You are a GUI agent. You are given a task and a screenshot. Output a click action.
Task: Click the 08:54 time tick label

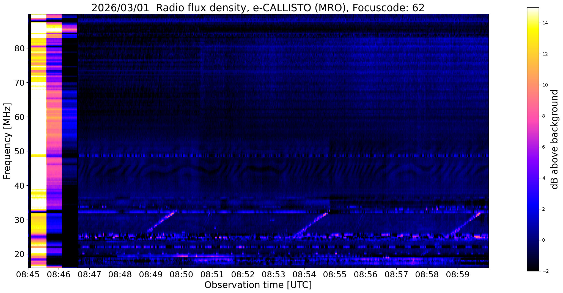(x=304, y=274)
